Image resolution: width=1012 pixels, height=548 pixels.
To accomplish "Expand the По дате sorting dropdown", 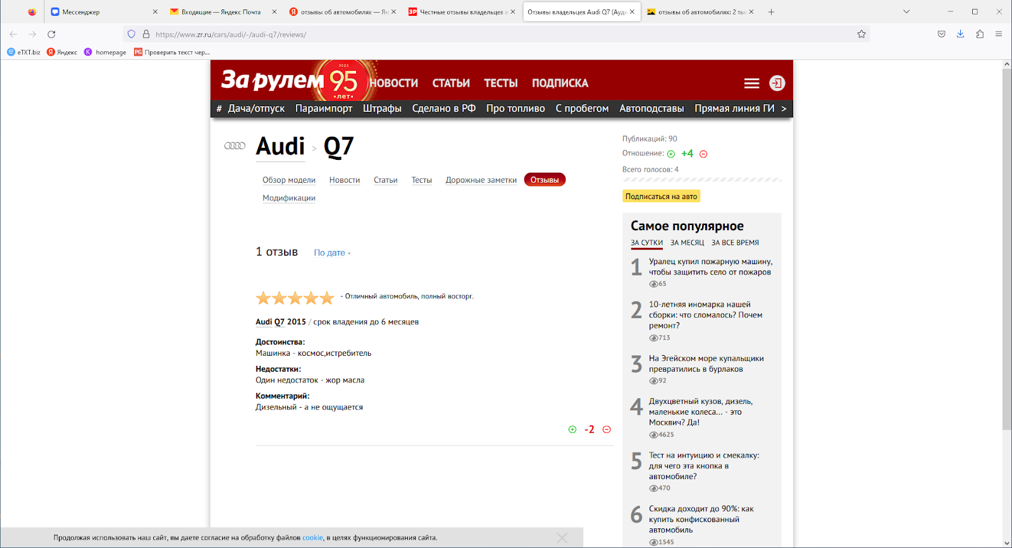I will 332,253.
